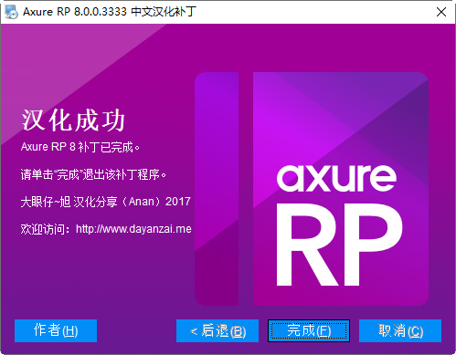Open the 作者(H) author button

(x=56, y=330)
